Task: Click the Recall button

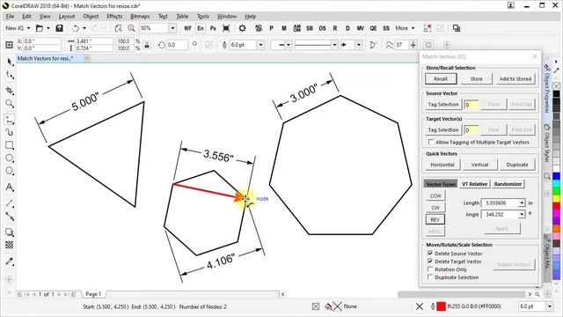Action: (441, 78)
